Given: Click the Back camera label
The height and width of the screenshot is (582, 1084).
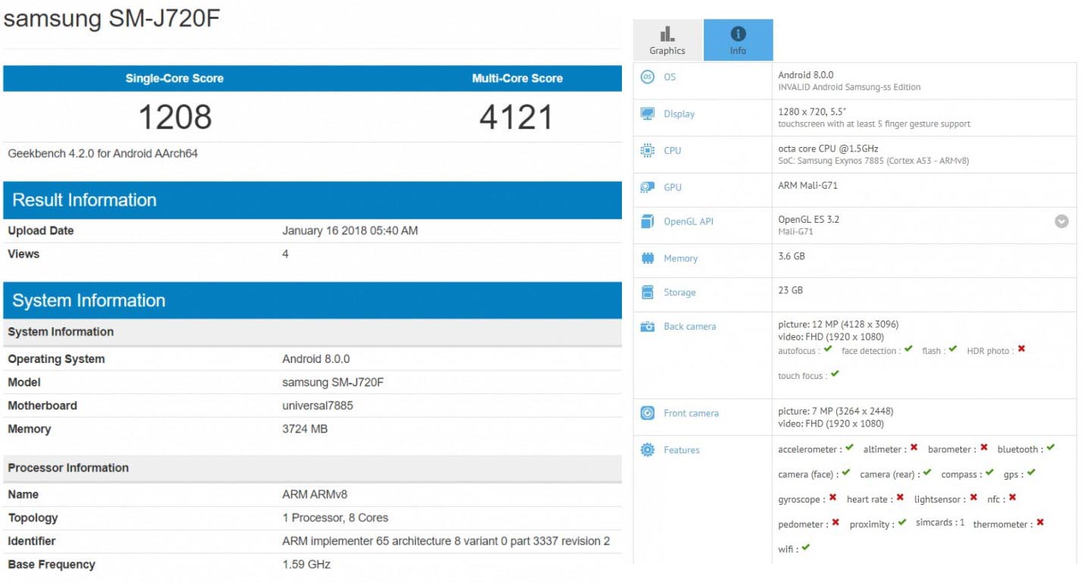Looking at the screenshot, I should tap(689, 327).
